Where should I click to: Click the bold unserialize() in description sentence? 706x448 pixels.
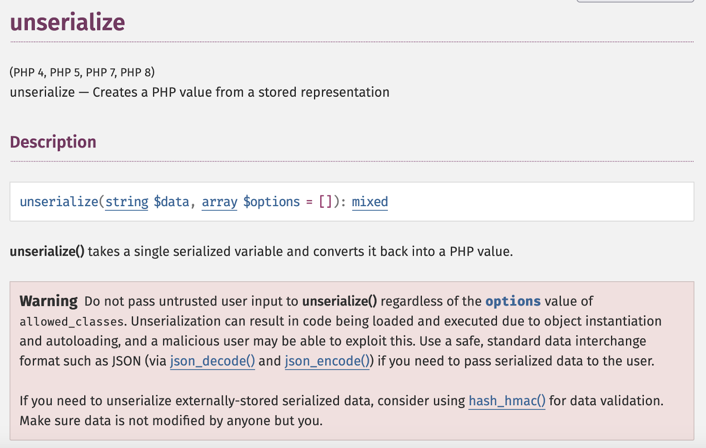(47, 252)
